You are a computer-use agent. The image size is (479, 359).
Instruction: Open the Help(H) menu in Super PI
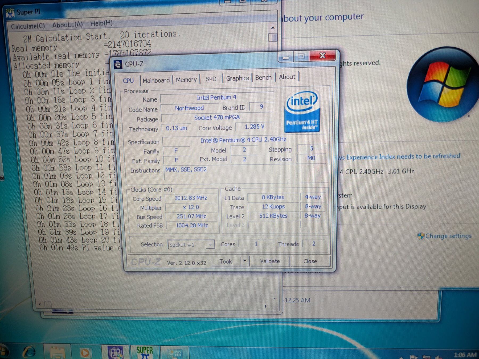click(x=101, y=23)
